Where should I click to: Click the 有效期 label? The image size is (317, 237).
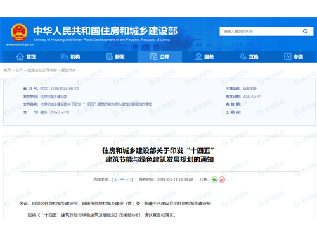tap(233, 104)
